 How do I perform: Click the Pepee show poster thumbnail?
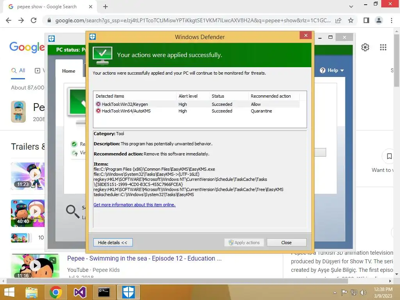(18, 112)
